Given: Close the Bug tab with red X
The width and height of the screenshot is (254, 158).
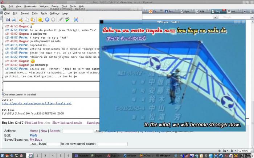Looking at the screenshot, I should click(x=224, y=10).
